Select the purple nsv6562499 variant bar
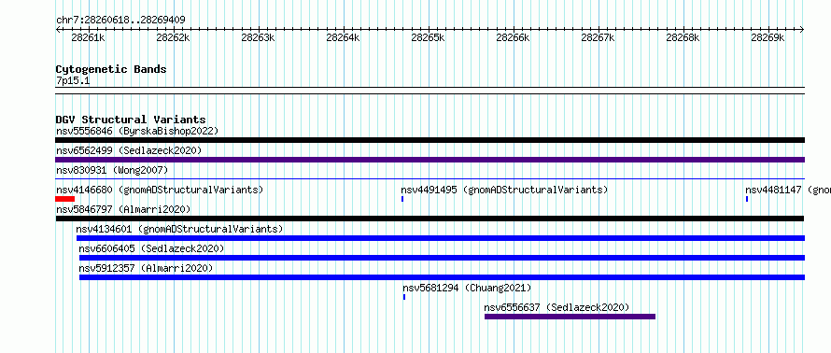The height and width of the screenshot is (353, 831). (x=430, y=160)
